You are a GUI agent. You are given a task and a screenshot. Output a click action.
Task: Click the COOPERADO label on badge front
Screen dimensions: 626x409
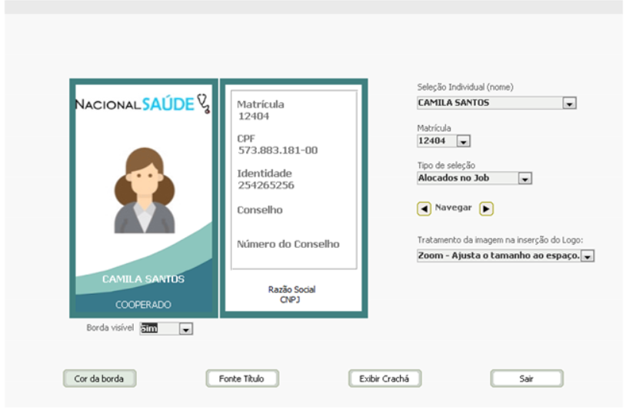pyautogui.click(x=143, y=305)
